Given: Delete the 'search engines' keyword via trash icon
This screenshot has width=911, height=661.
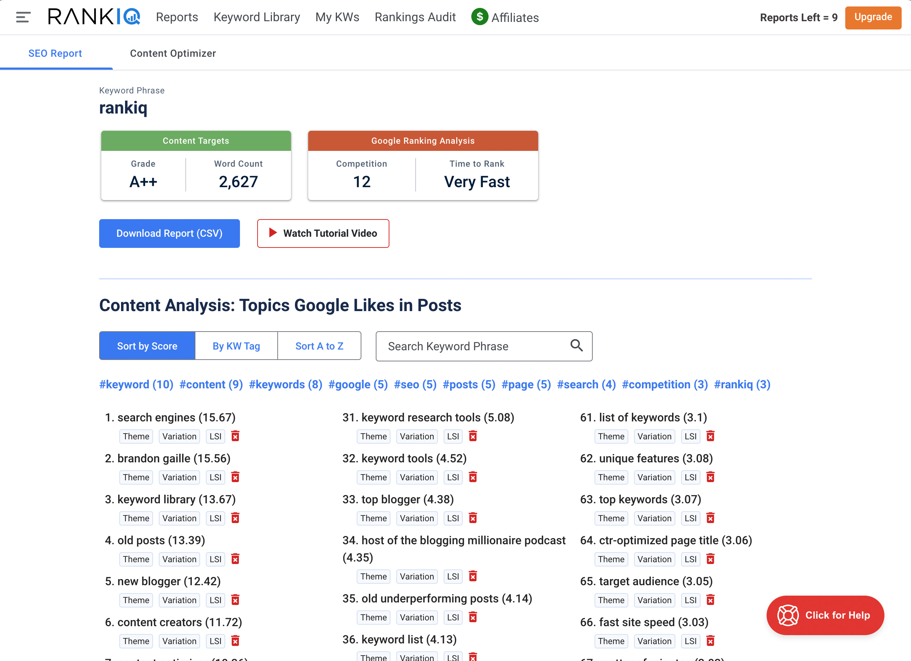Looking at the screenshot, I should coord(235,436).
